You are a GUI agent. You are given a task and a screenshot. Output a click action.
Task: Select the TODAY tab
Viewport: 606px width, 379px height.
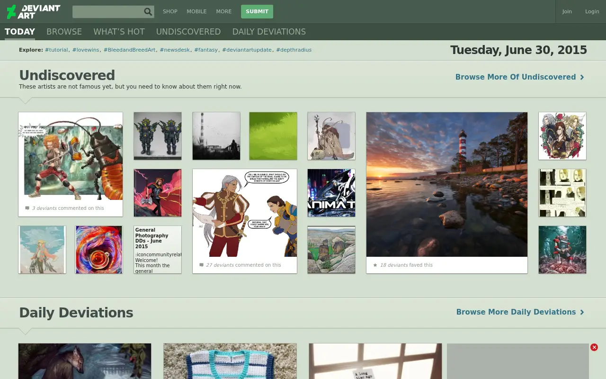20,32
